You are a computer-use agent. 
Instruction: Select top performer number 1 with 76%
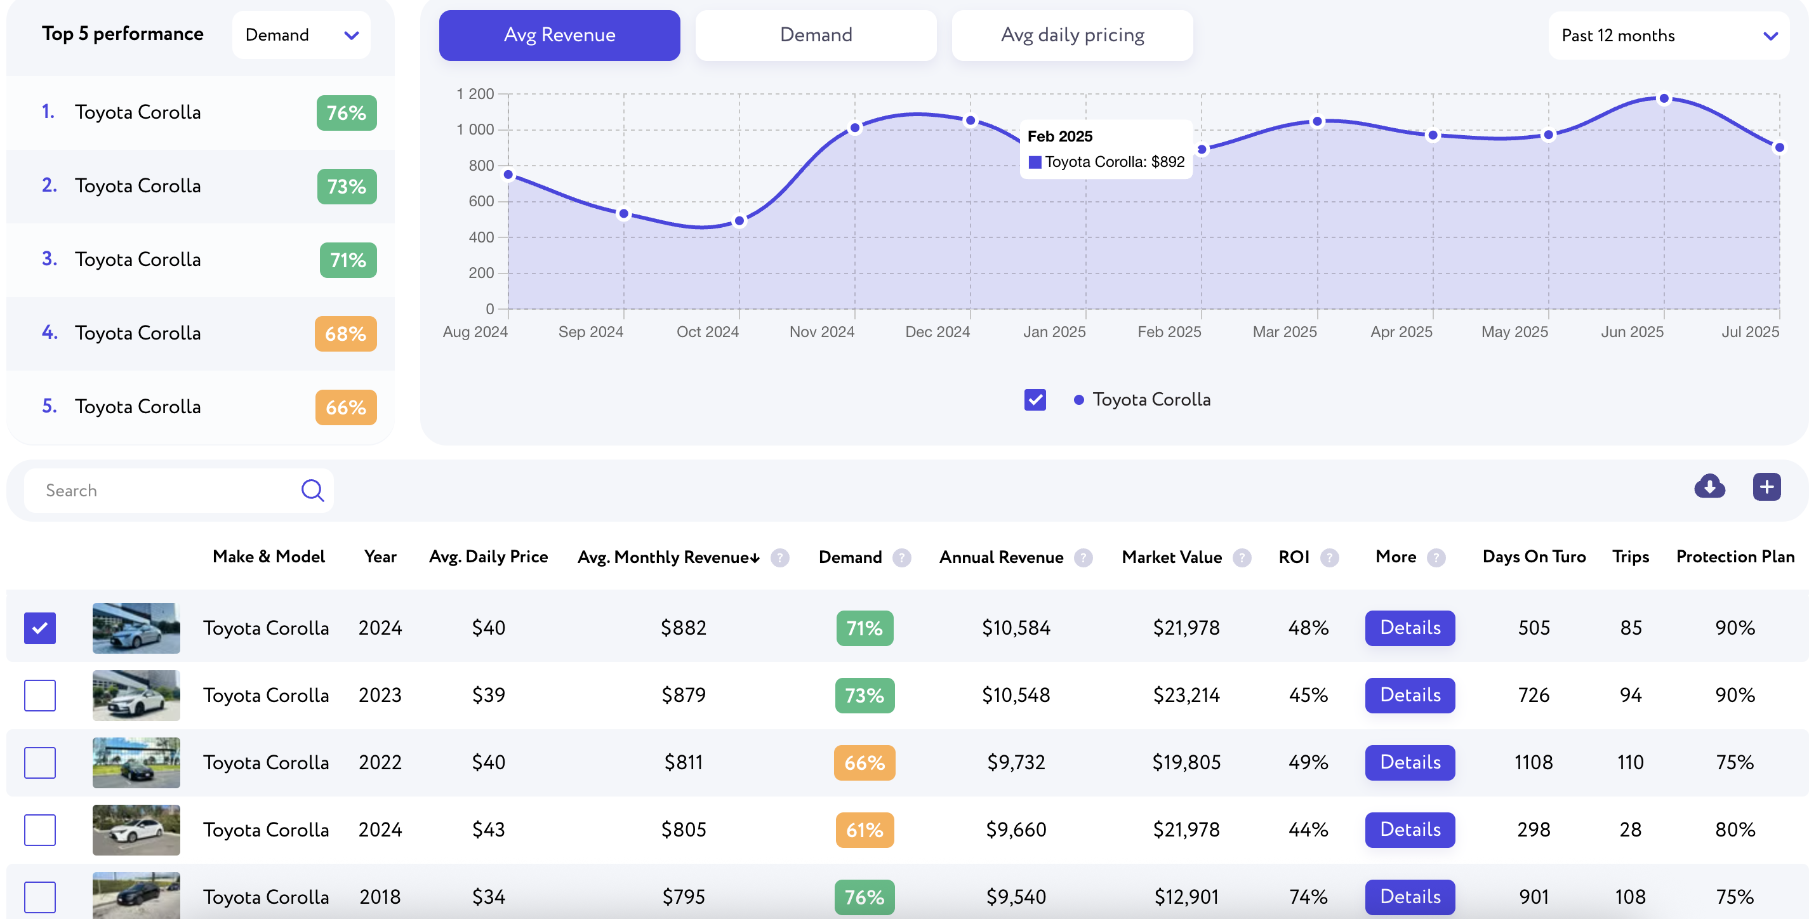(200, 112)
